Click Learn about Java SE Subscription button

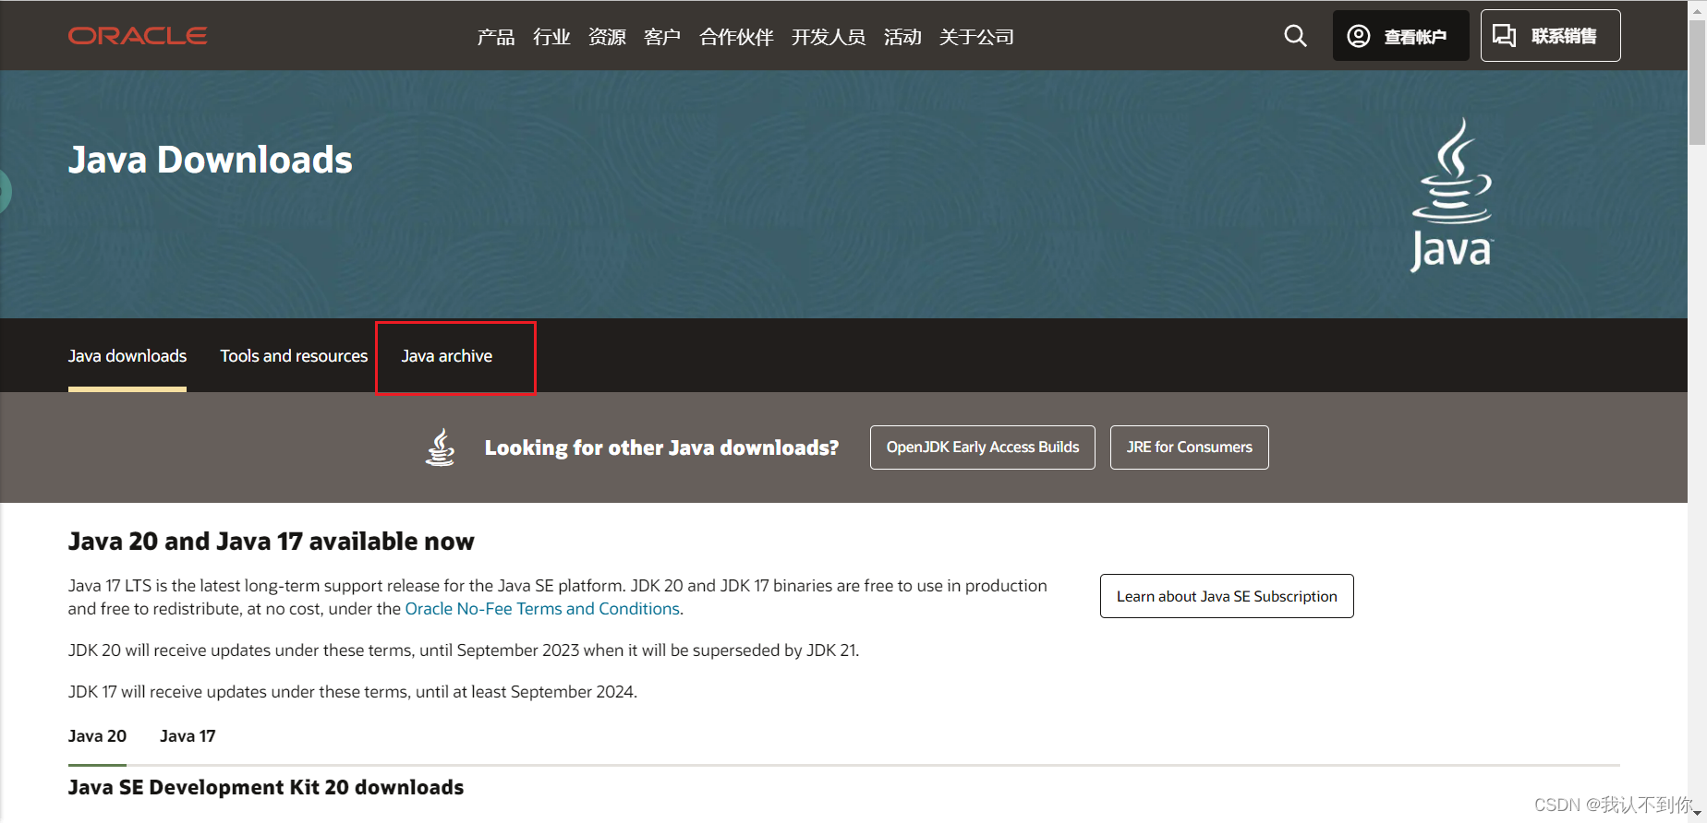click(1227, 596)
